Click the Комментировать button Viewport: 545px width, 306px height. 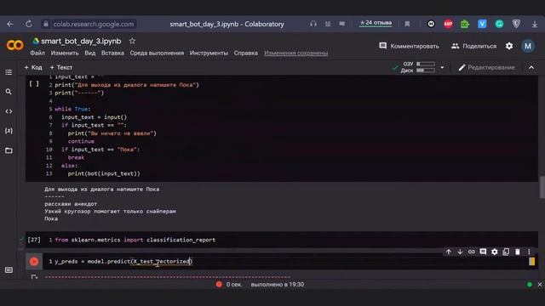click(409, 46)
